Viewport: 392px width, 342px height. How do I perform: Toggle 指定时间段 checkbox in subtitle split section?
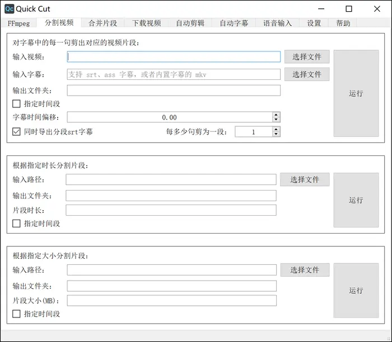pyautogui.click(x=17, y=103)
